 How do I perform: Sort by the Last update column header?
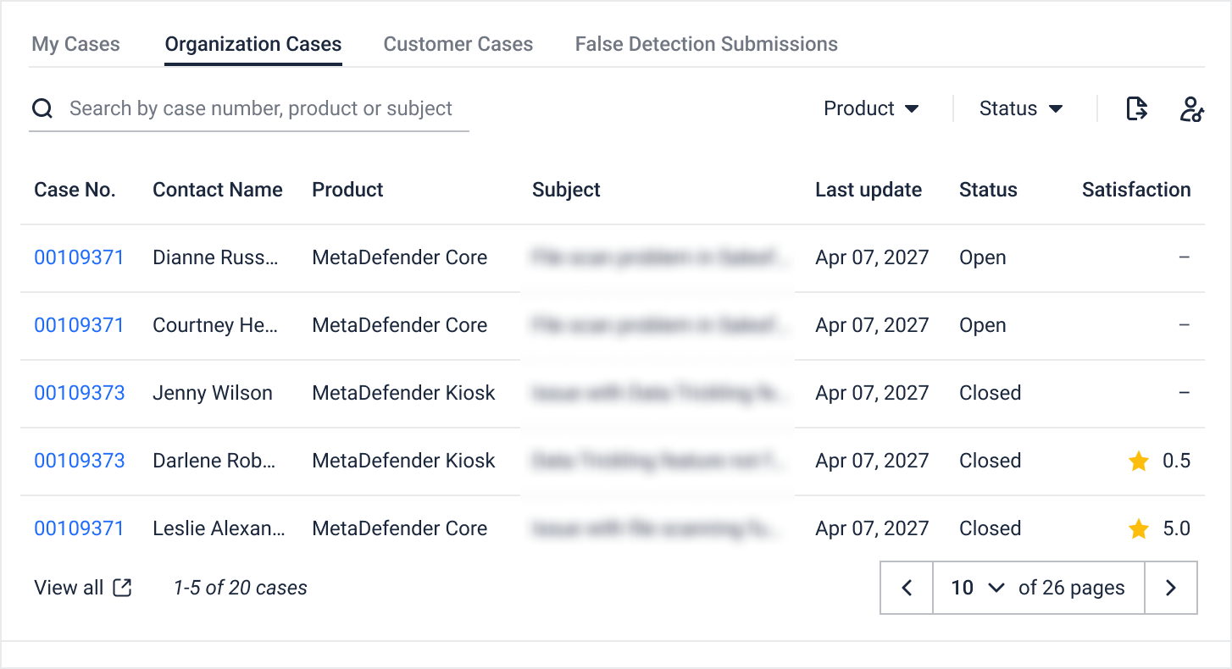click(x=868, y=190)
